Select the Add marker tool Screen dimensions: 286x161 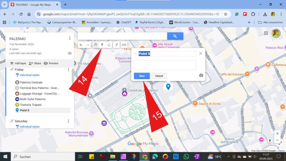pyautogui.click(x=102, y=45)
